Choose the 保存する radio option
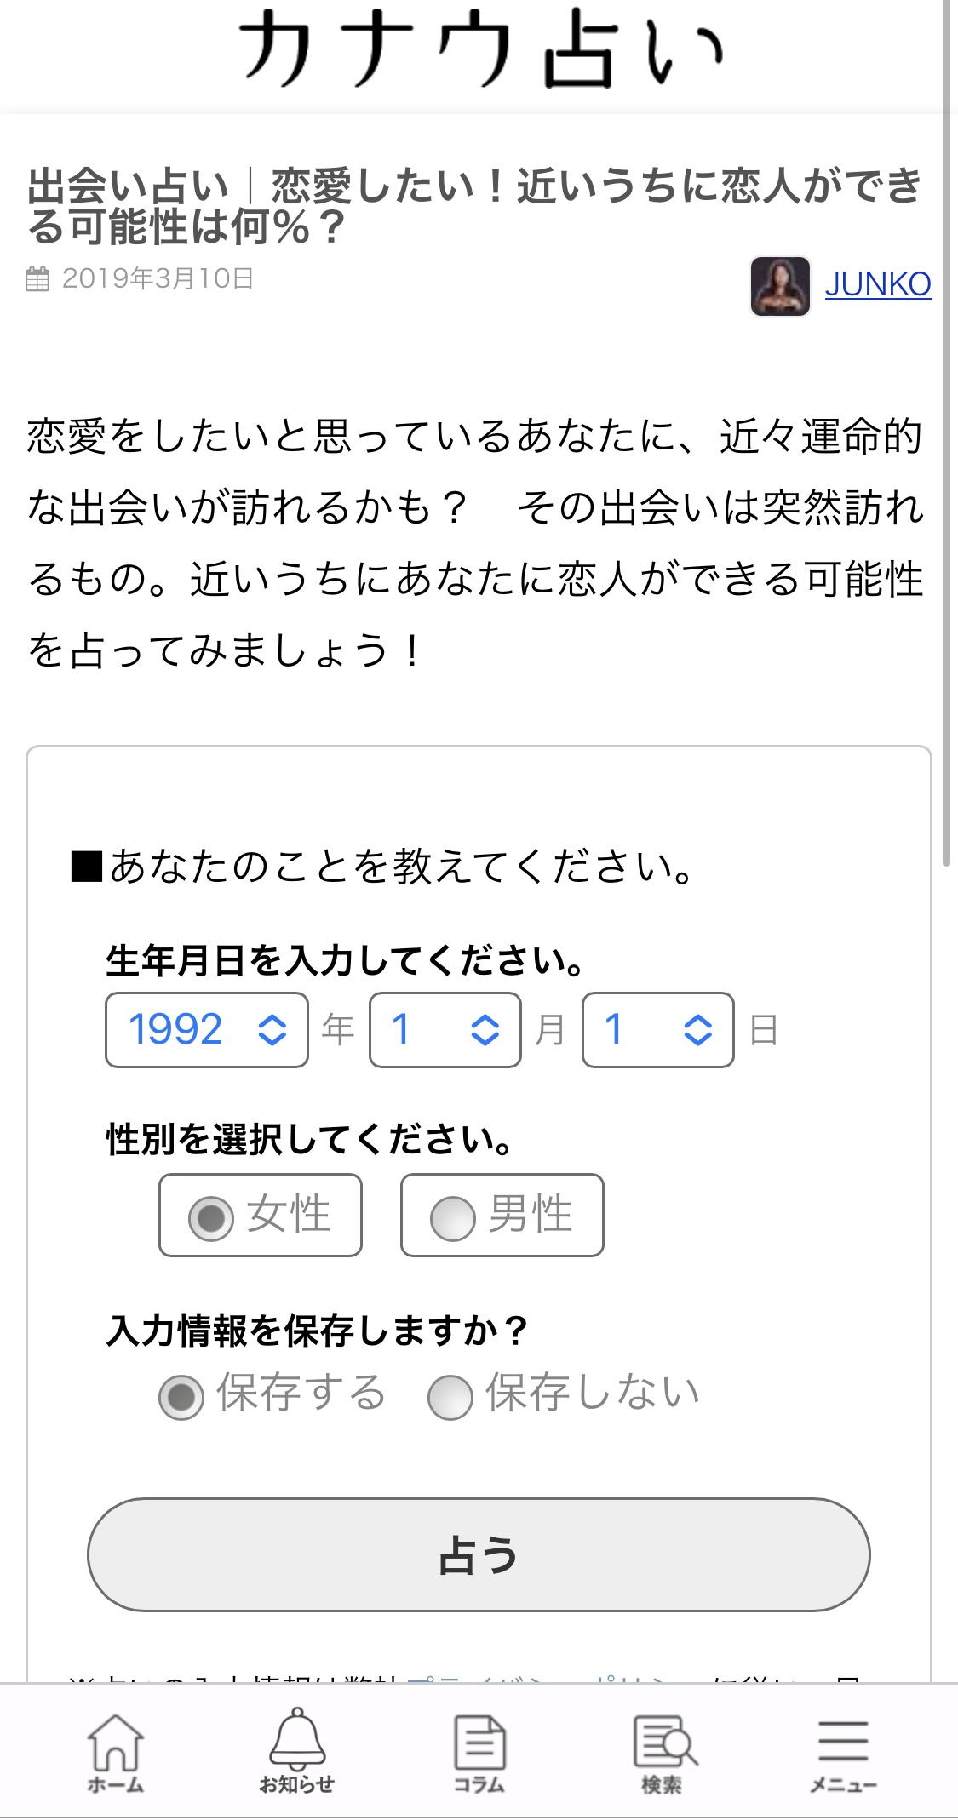 (x=181, y=1397)
